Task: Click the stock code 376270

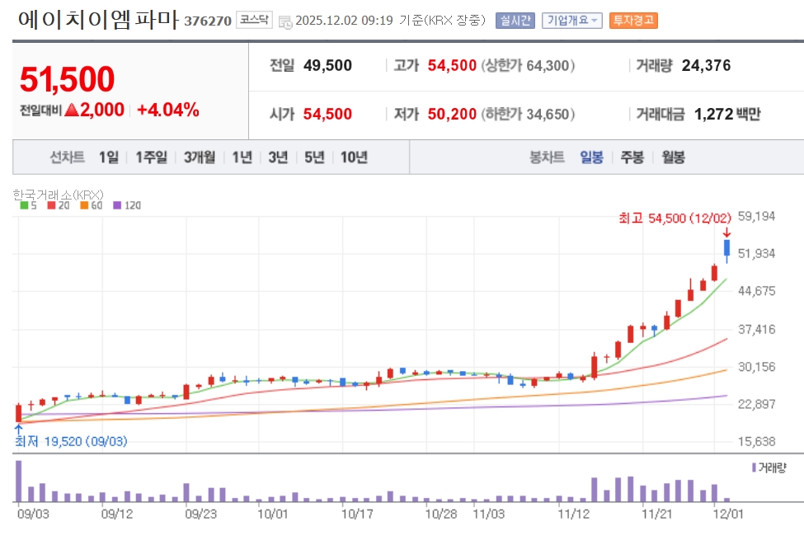Action: coord(208,21)
